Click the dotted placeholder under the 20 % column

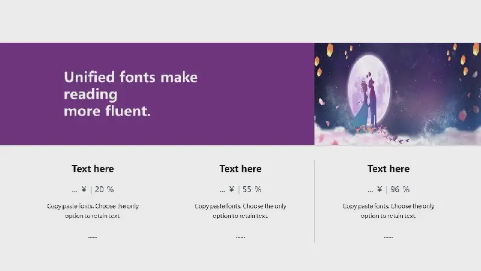point(93,237)
